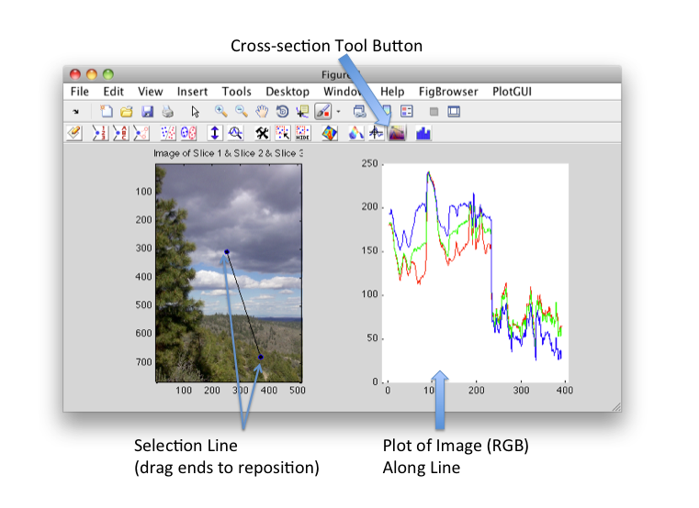Click the blue histogram toolbar icon
The width and height of the screenshot is (699, 508).
click(423, 133)
